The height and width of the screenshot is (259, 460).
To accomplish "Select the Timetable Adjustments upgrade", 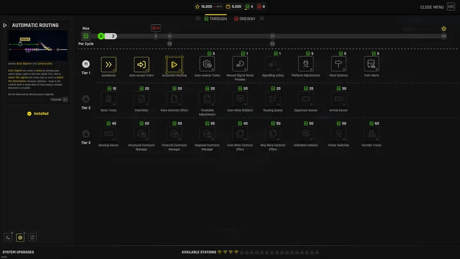I will pyautogui.click(x=207, y=99).
